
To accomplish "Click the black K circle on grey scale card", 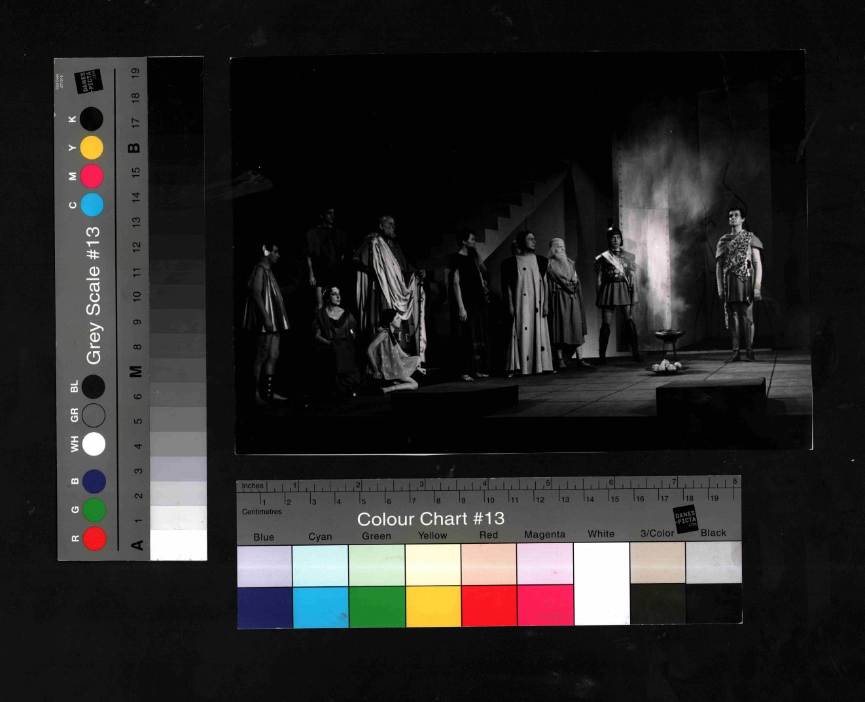I will click(92, 119).
